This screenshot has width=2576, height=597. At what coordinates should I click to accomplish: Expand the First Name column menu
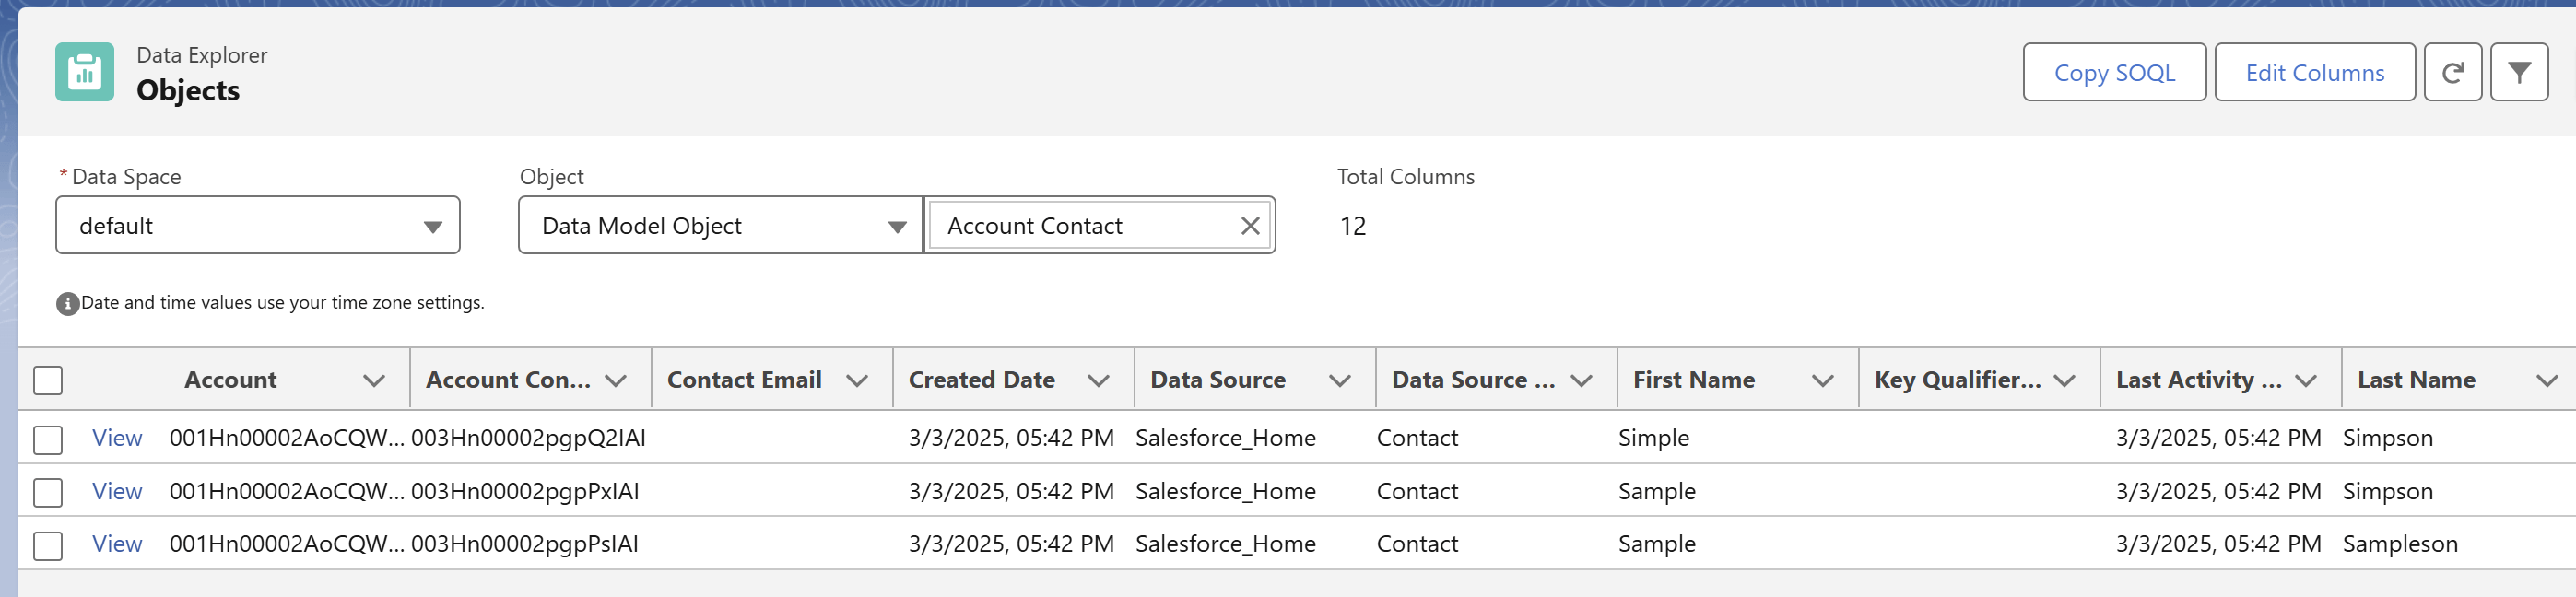click(x=1823, y=381)
